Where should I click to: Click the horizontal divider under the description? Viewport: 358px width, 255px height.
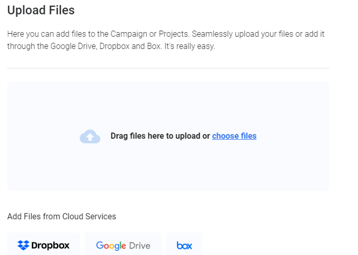click(x=168, y=68)
